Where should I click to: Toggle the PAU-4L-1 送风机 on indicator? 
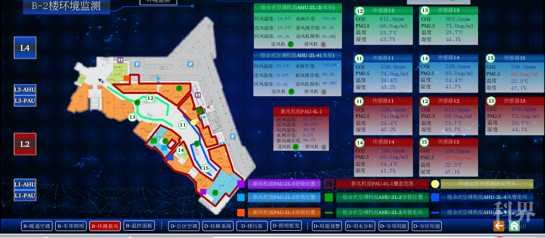[295, 147]
